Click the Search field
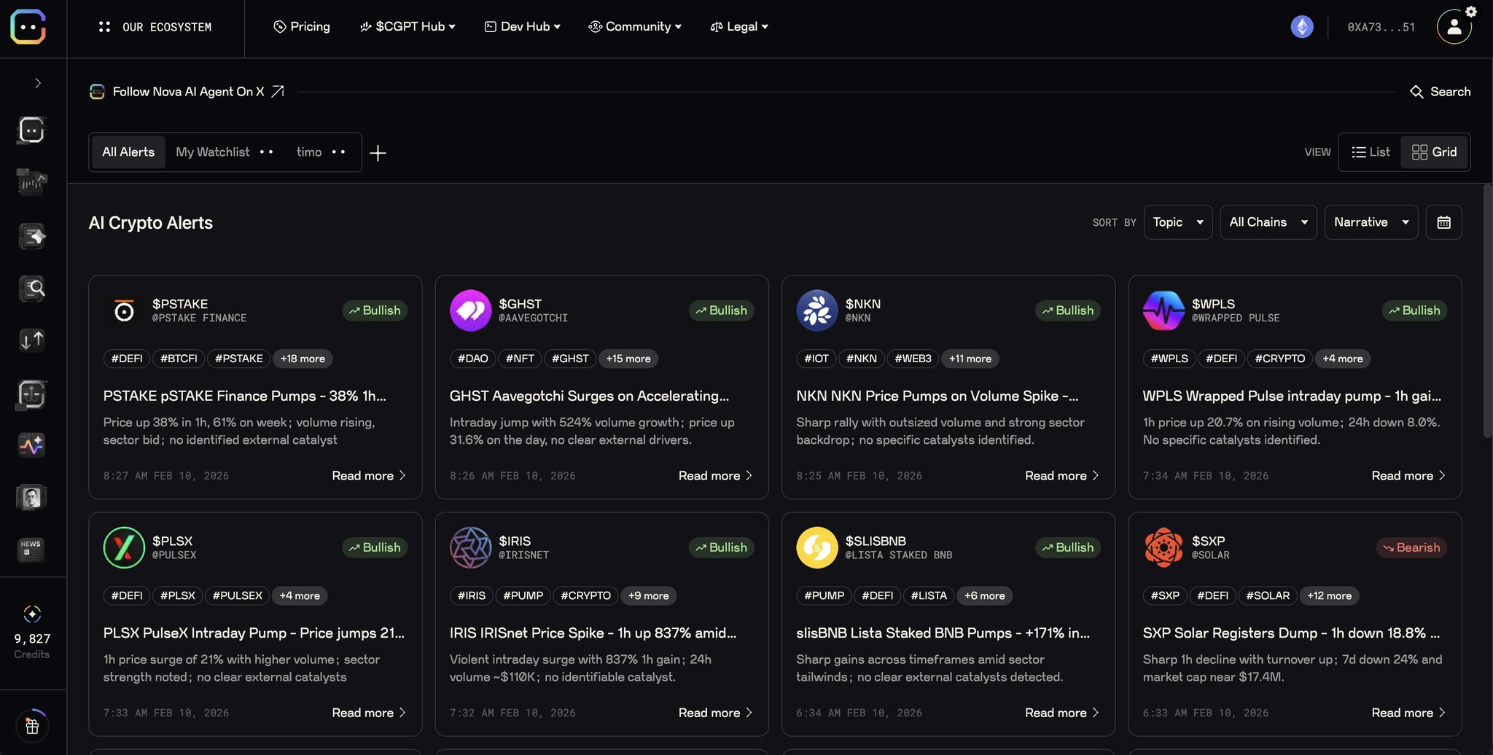The image size is (1493, 755). tap(1440, 92)
